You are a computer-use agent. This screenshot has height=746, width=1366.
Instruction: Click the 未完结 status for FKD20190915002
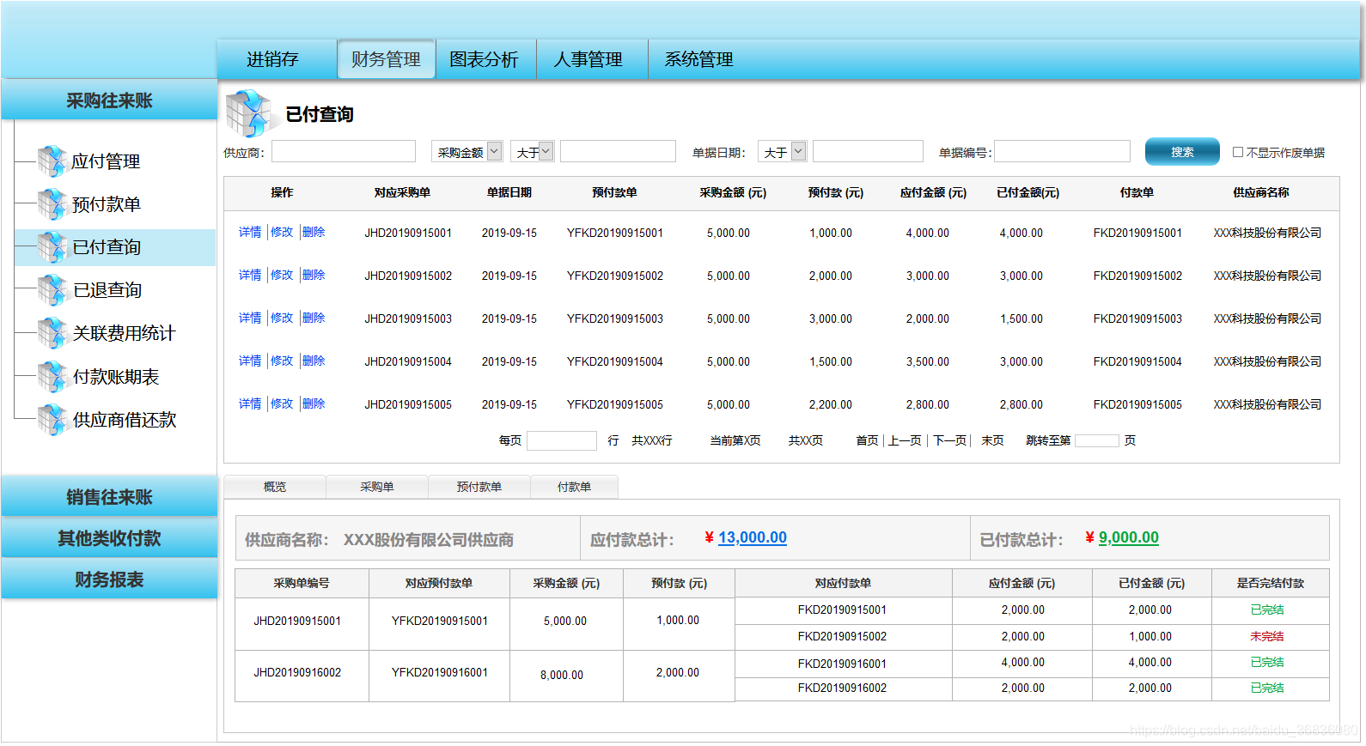1267,636
